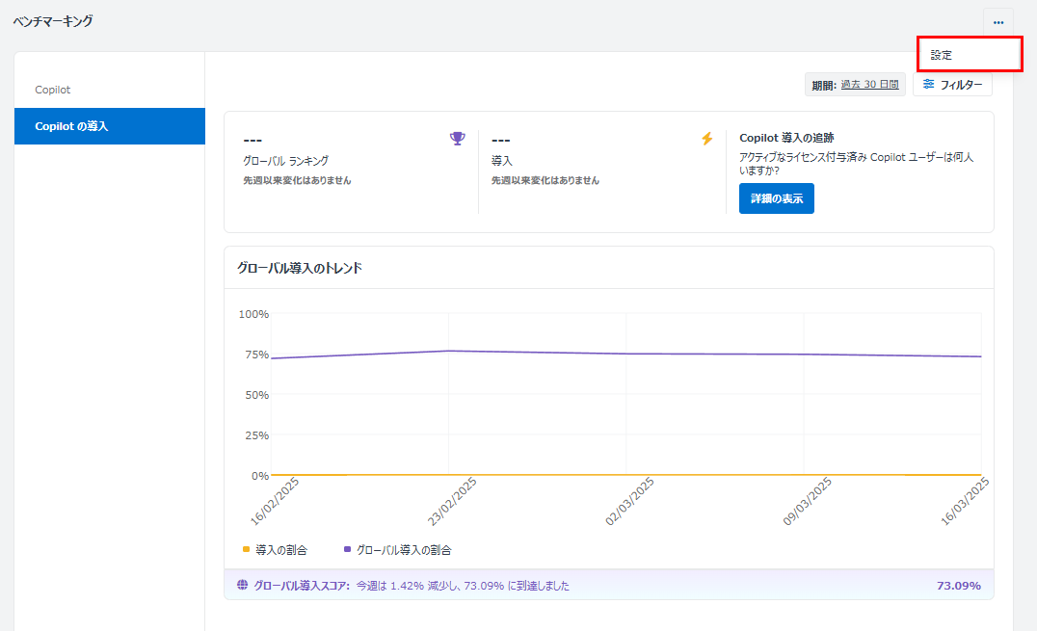Click the 09/03/2025 axis date label

point(808,501)
